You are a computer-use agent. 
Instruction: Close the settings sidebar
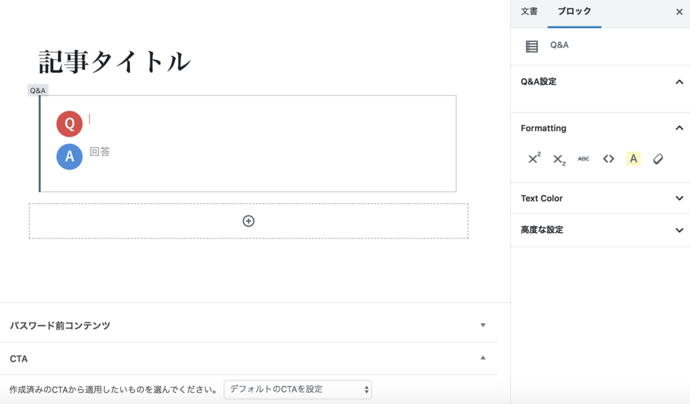click(679, 11)
